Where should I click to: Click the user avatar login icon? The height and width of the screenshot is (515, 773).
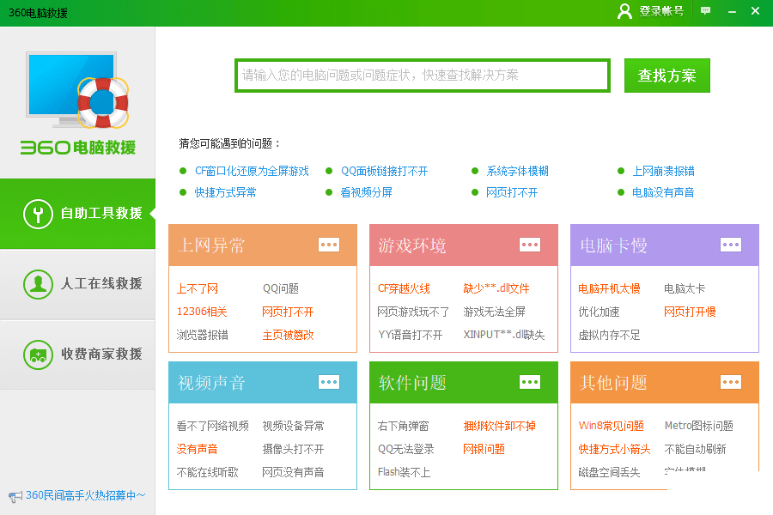[x=624, y=11]
